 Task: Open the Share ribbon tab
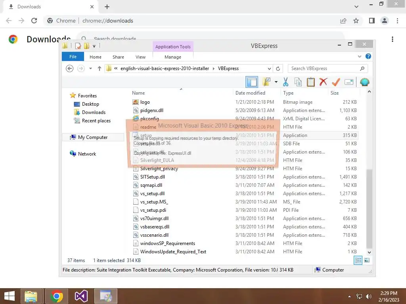(118, 57)
